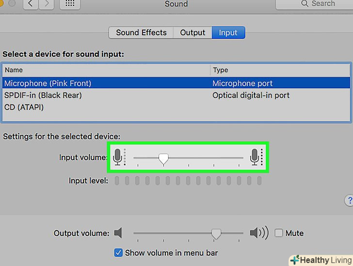Click the quiet output speaker icon
The width and height of the screenshot is (353, 266).
(x=118, y=233)
